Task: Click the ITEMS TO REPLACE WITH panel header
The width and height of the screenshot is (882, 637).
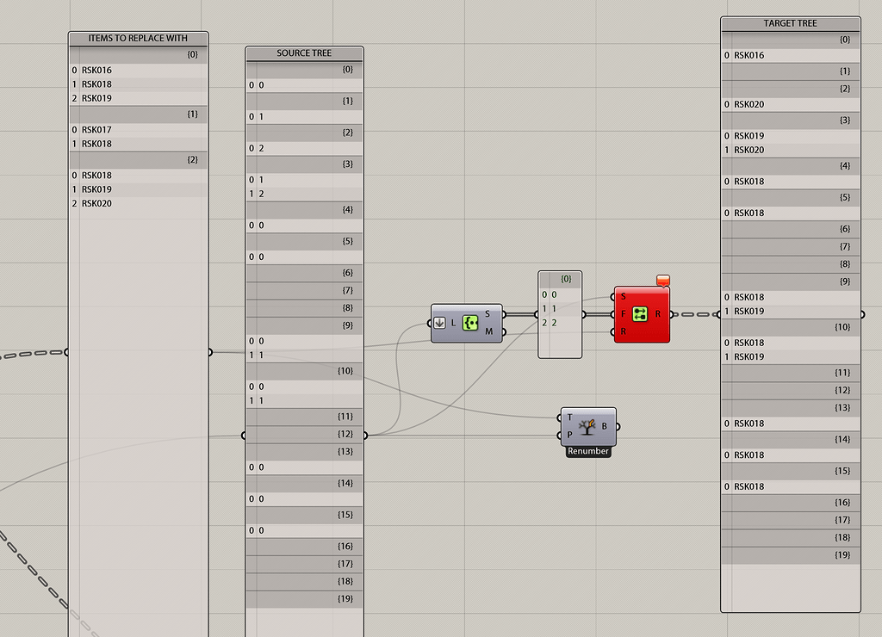Action: (x=138, y=38)
